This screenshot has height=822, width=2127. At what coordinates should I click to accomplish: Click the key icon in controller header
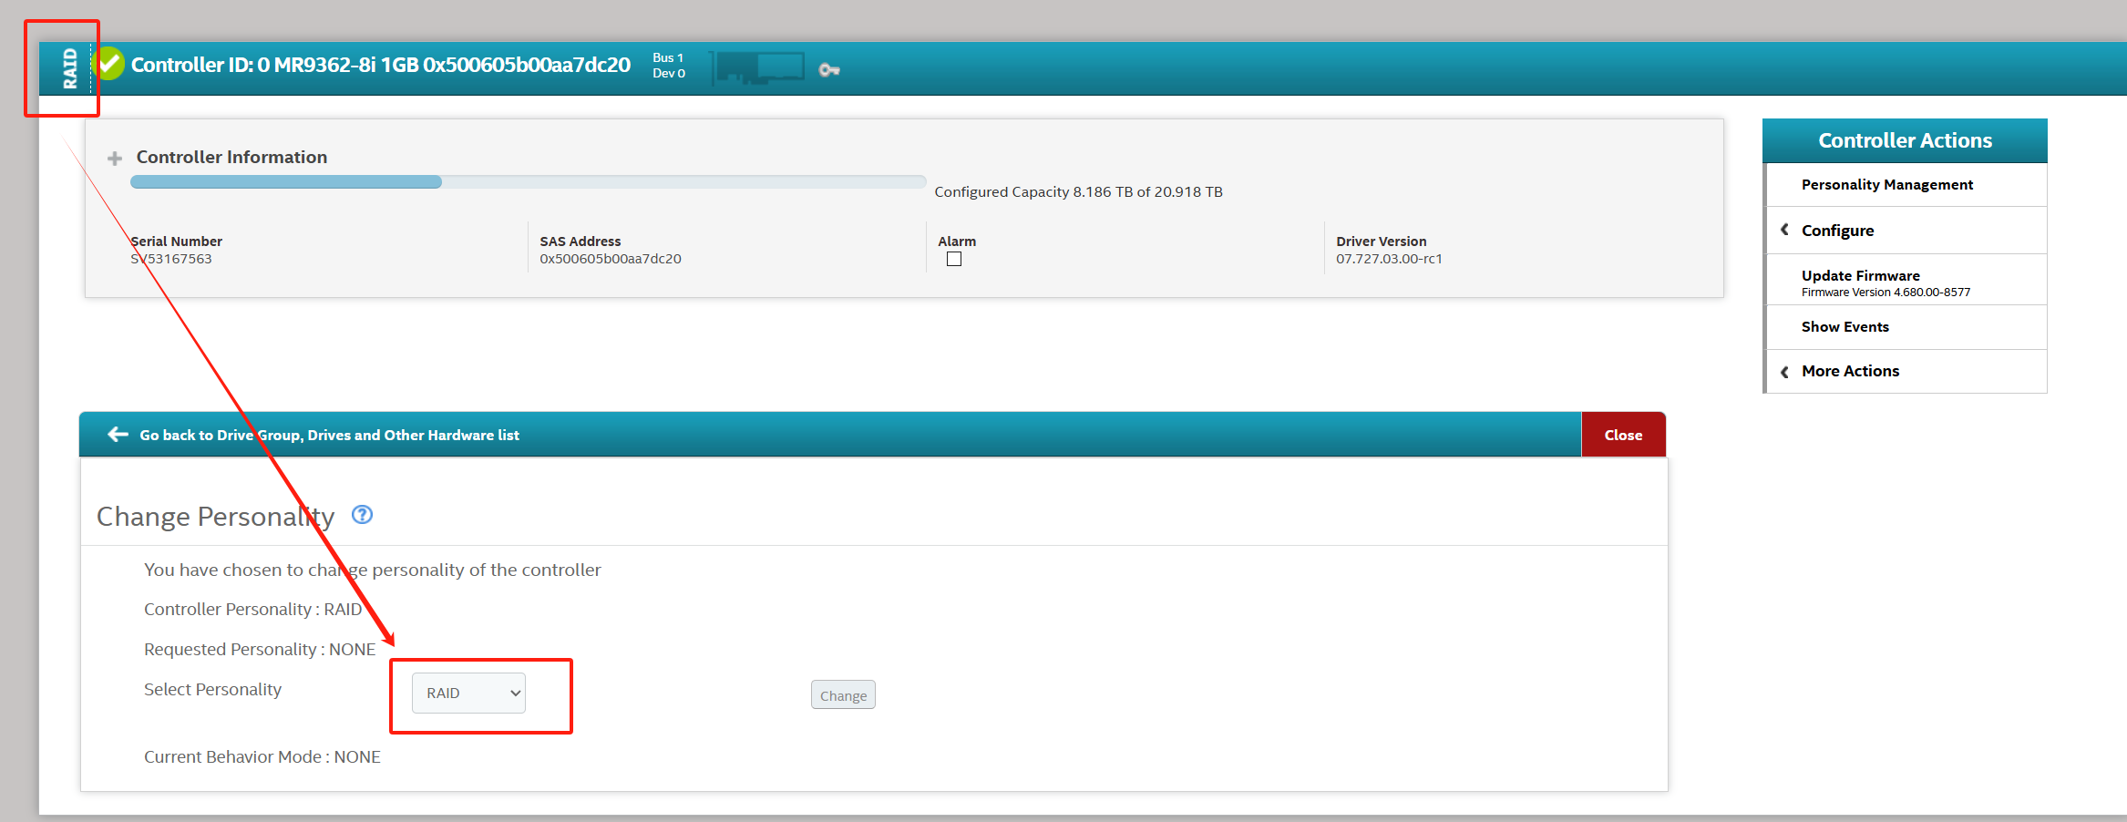click(828, 69)
